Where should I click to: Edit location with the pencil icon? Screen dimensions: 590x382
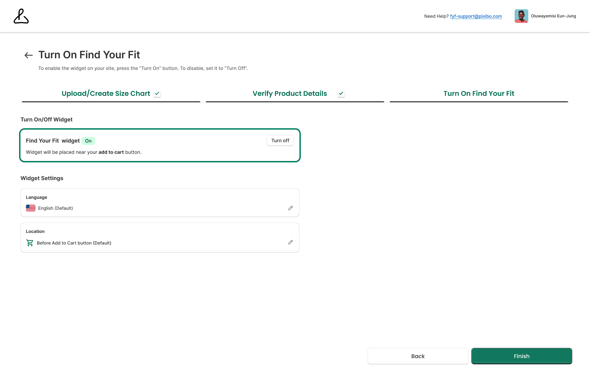click(291, 242)
